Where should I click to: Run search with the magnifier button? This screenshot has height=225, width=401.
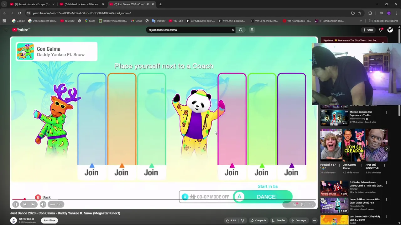(x=241, y=30)
